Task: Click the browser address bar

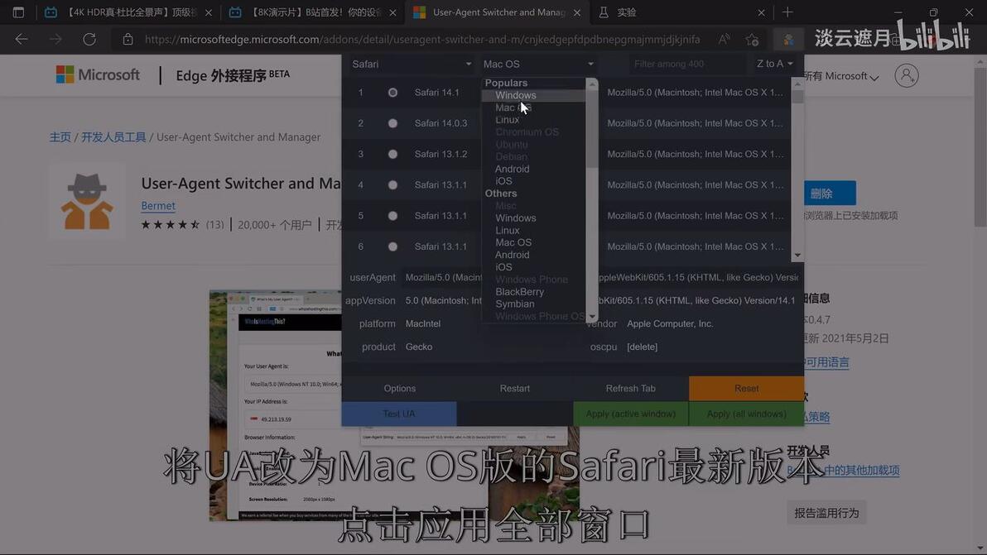Action: pyautogui.click(x=421, y=40)
